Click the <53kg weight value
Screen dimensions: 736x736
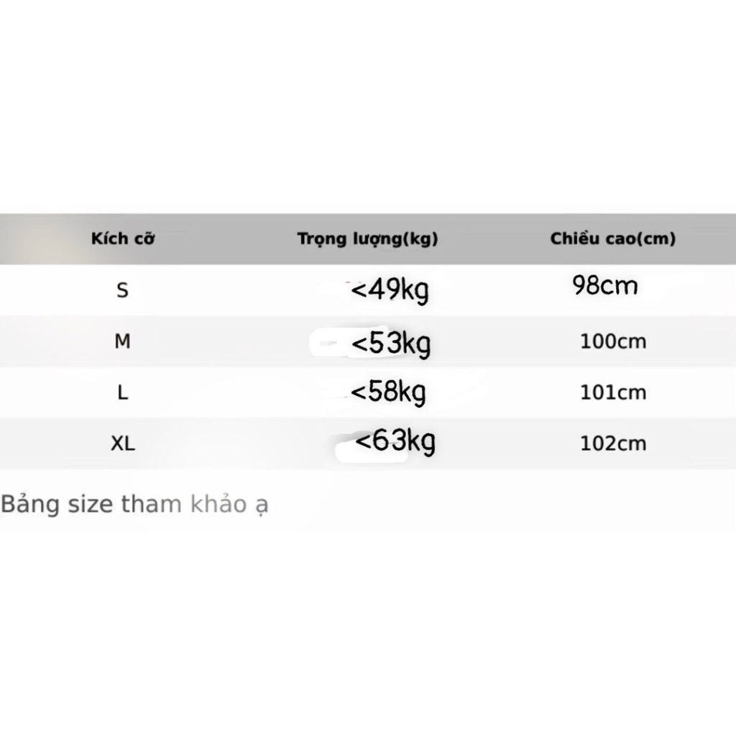pyautogui.click(x=391, y=344)
